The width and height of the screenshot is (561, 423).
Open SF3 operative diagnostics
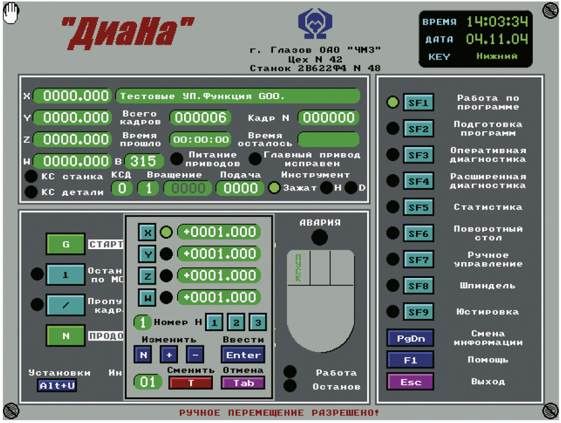418,155
